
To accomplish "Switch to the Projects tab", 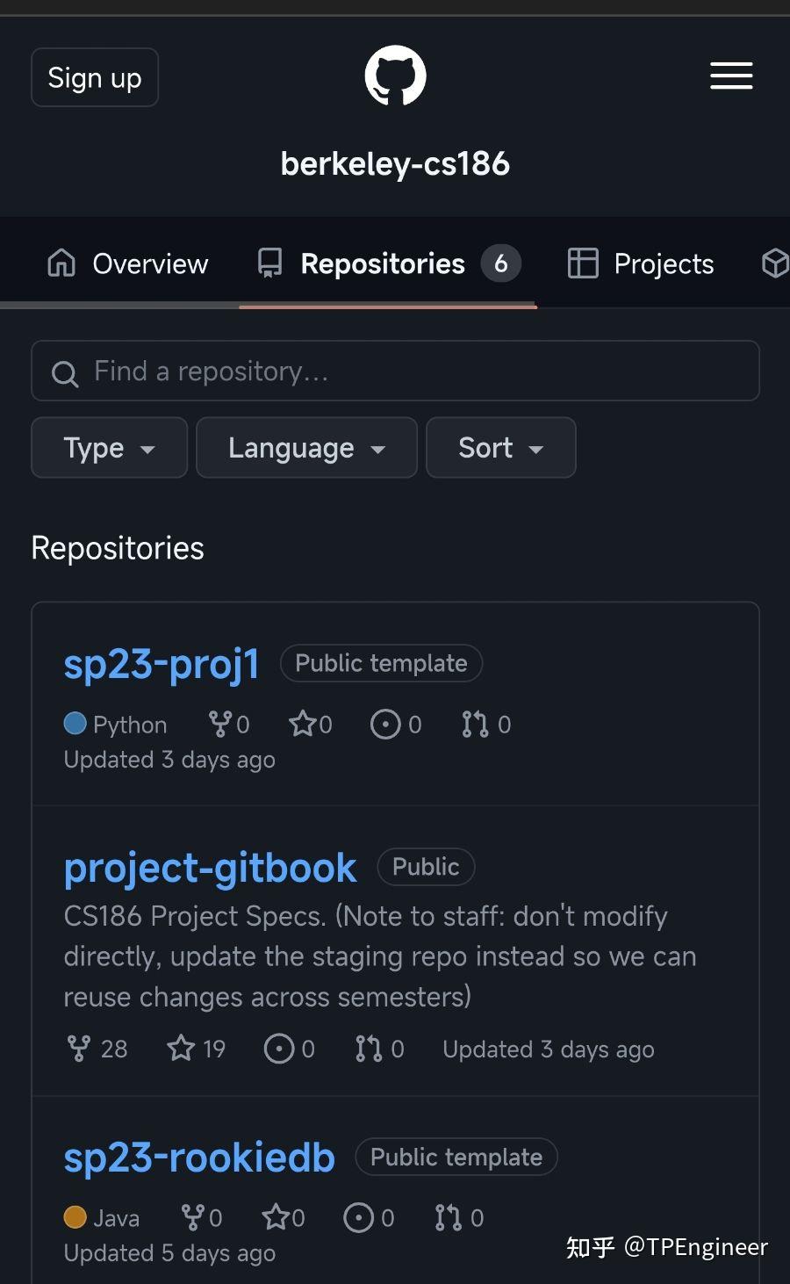I will (x=642, y=263).
